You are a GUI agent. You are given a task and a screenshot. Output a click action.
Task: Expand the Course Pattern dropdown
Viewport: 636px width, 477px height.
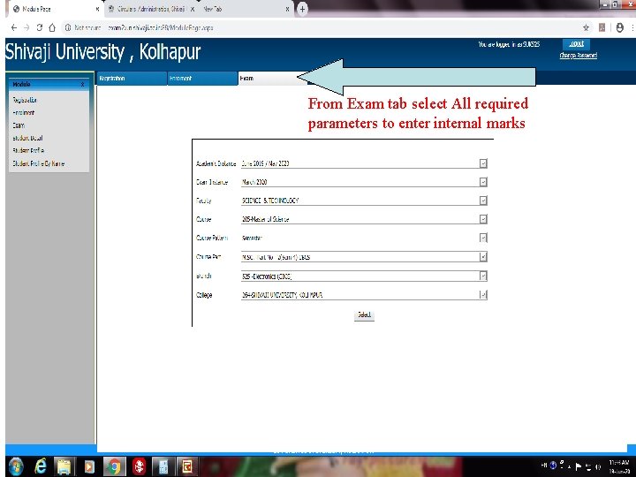483,238
